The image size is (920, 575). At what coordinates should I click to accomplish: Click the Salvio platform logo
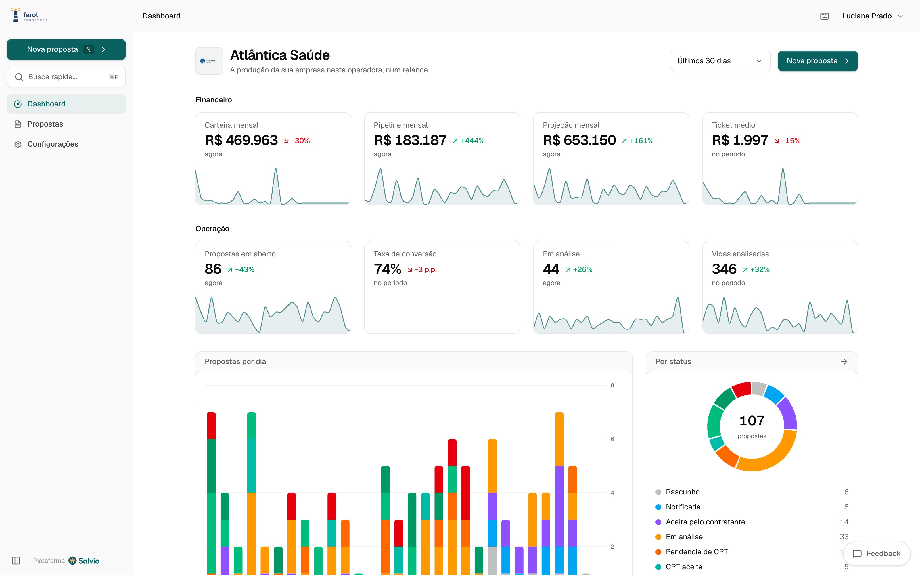(84, 561)
